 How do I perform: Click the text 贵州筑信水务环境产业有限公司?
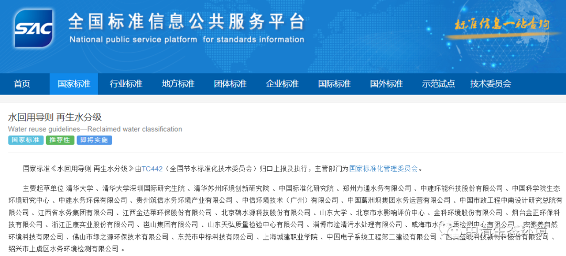point(184,200)
